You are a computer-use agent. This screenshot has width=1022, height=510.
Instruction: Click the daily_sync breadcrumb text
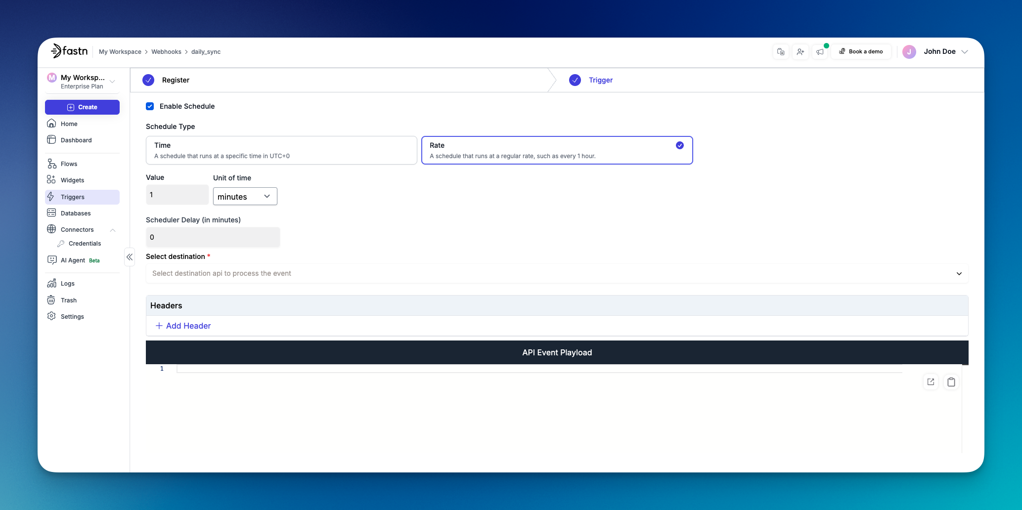point(206,52)
